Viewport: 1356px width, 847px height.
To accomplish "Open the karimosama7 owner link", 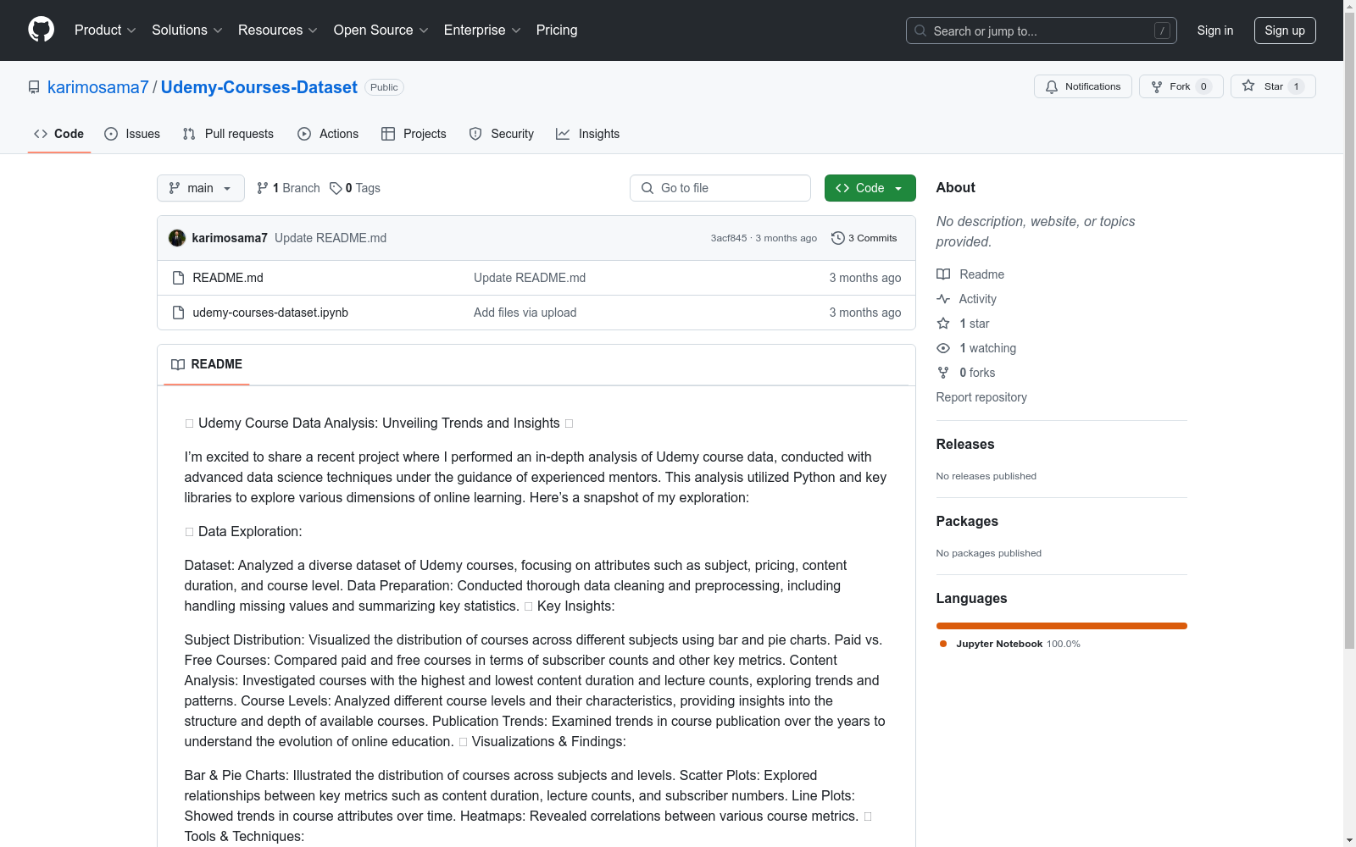I will (x=98, y=87).
